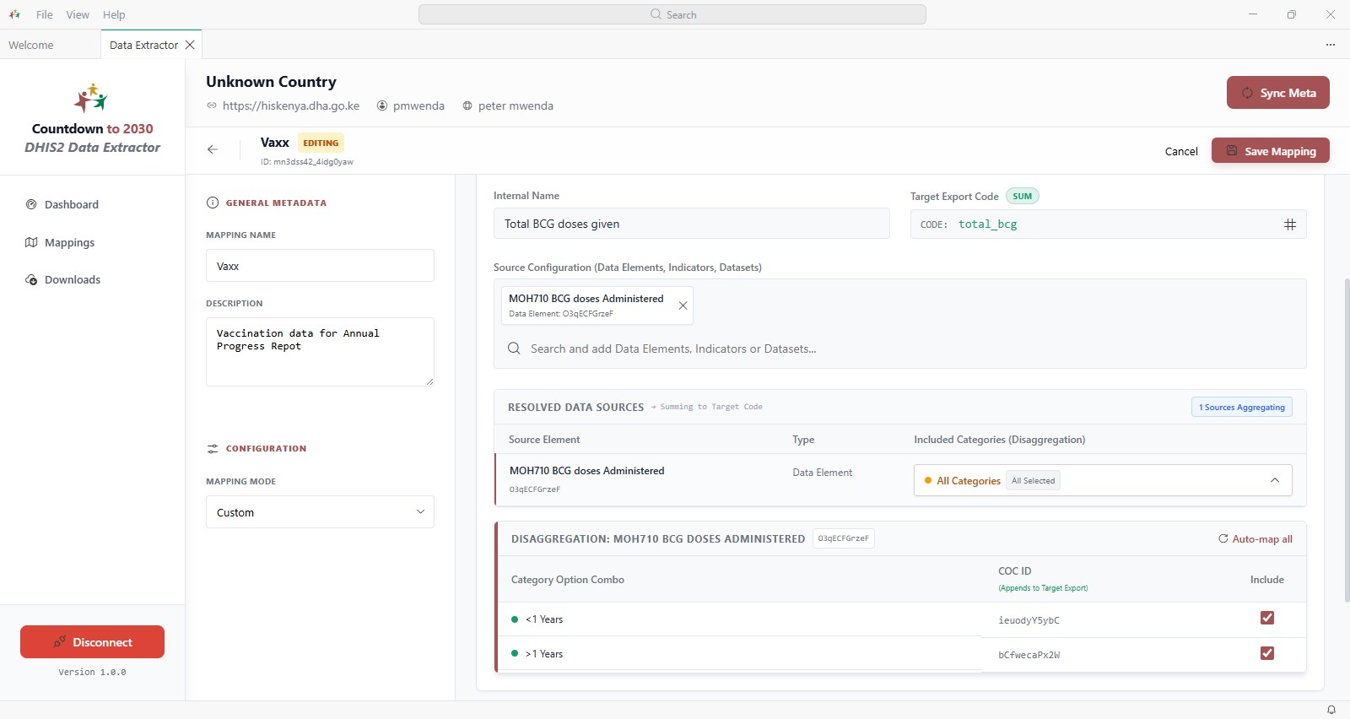The image size is (1350, 719).
Task: Click the link icon beside the hiskenya URL
Action: [x=212, y=105]
